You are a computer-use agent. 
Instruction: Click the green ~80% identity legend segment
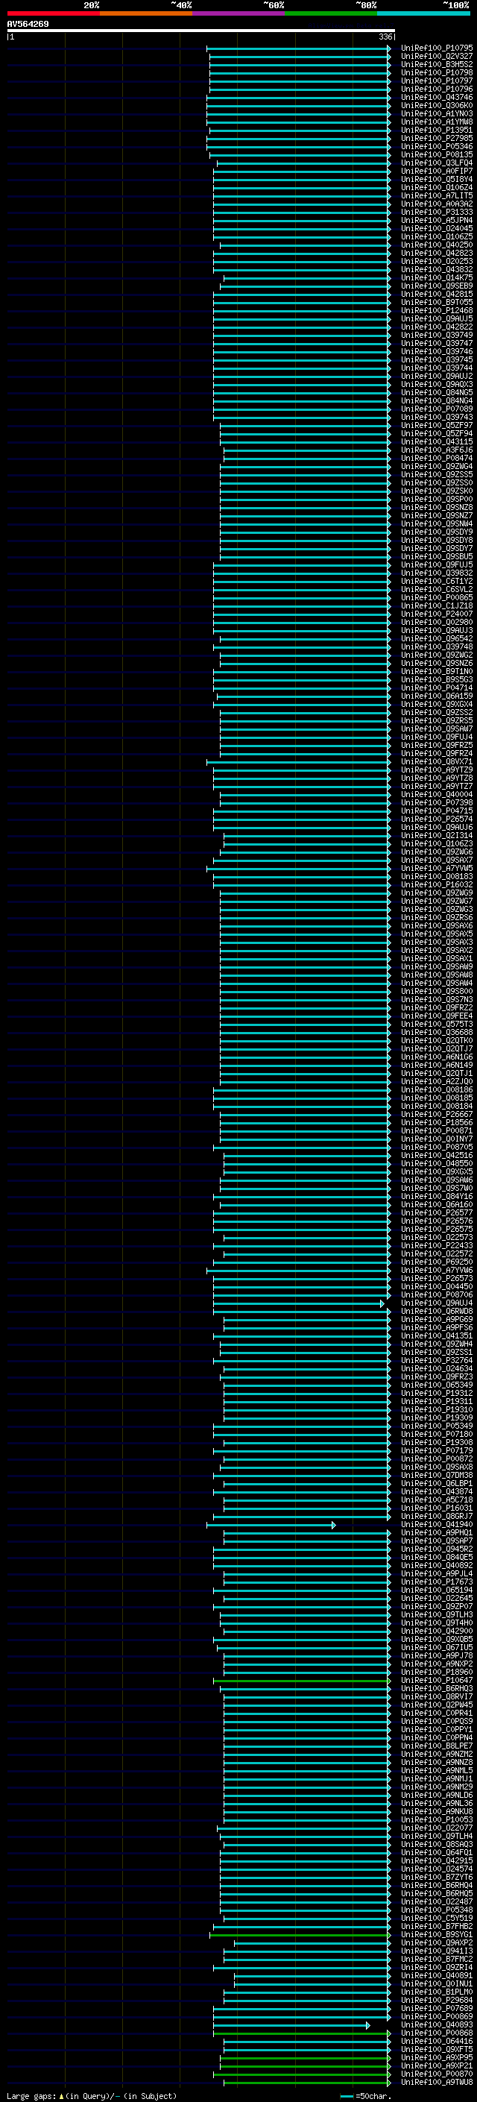pyautogui.click(x=331, y=13)
